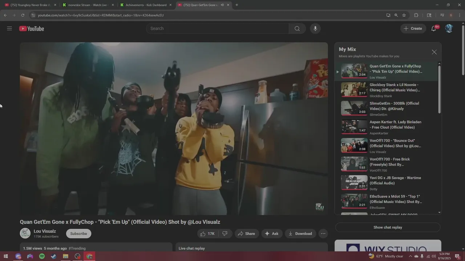Image resolution: width=465 pixels, height=261 pixels.
Task: Dislike the video with thumbs down
Action: click(x=225, y=234)
